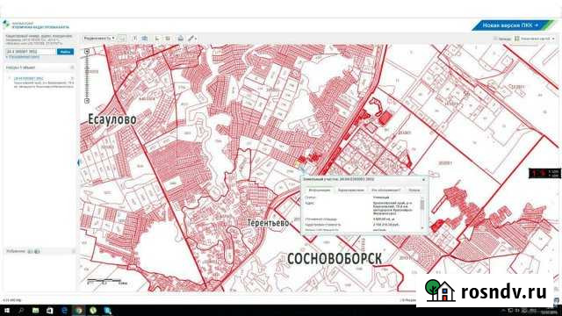Open the 'Кто обслуживает?' tab

pyautogui.click(x=385, y=190)
